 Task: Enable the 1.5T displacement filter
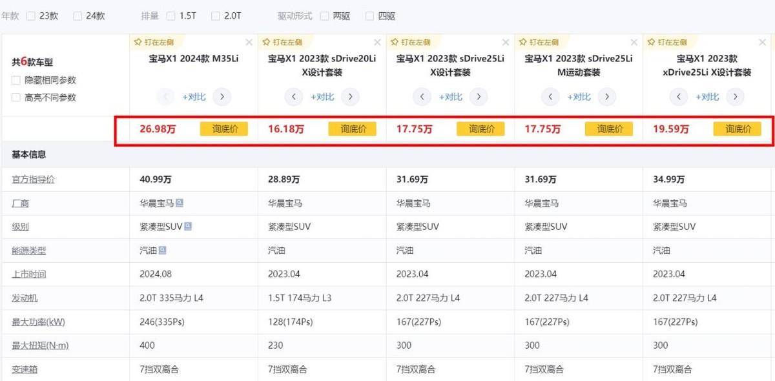point(170,15)
